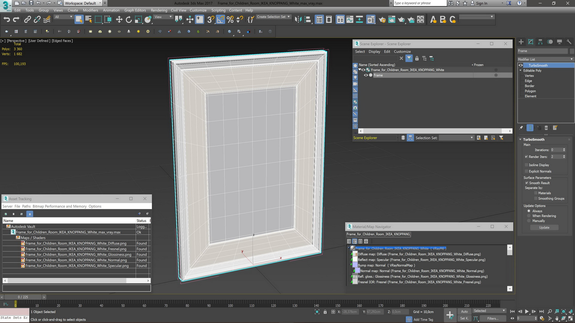Select the When Rendering update option
575x323 pixels.
[529, 216]
